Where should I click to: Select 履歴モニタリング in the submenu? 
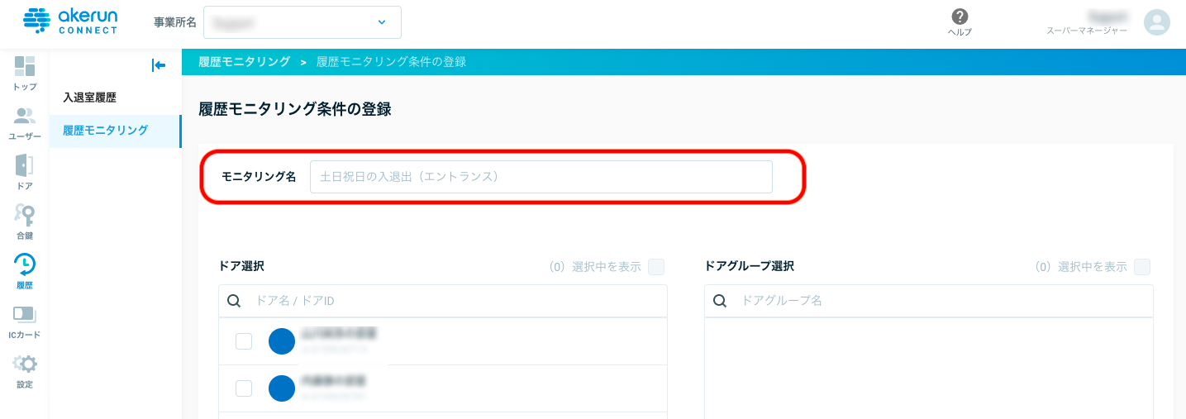115,131
